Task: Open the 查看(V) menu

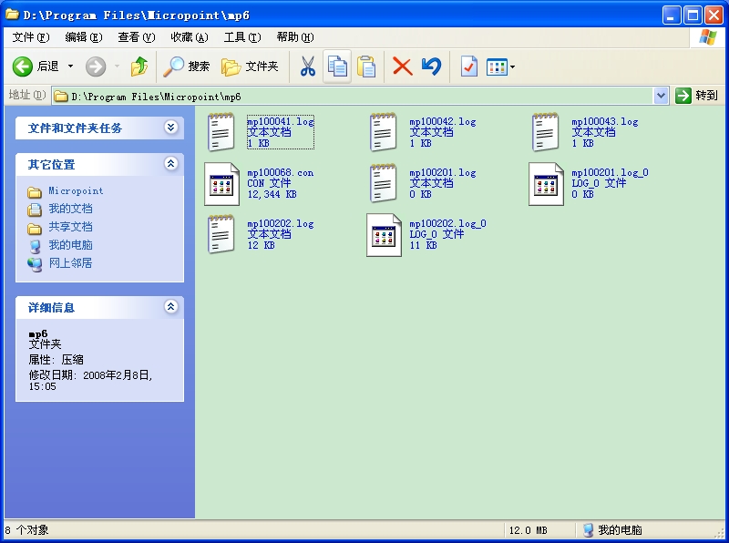Action: coord(136,37)
